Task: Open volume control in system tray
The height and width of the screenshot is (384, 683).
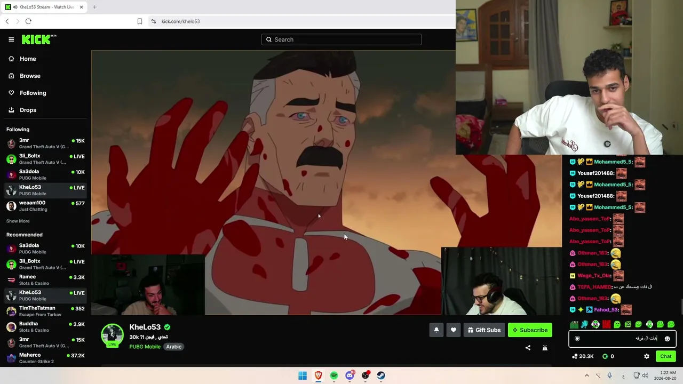Action: [645, 375]
